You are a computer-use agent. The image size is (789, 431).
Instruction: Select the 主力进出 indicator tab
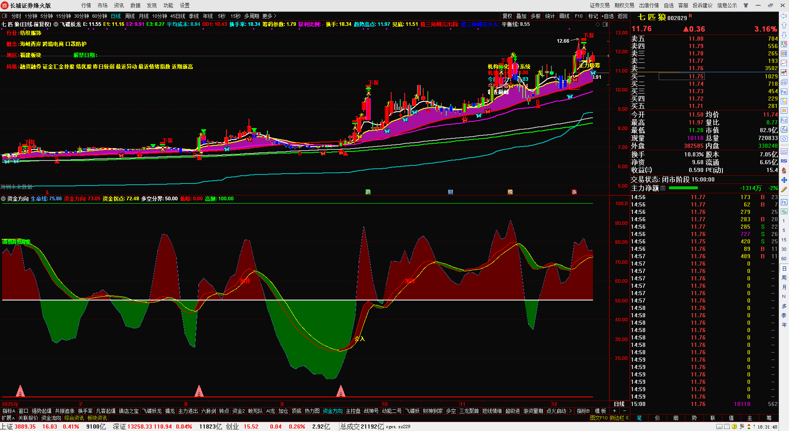(188, 411)
